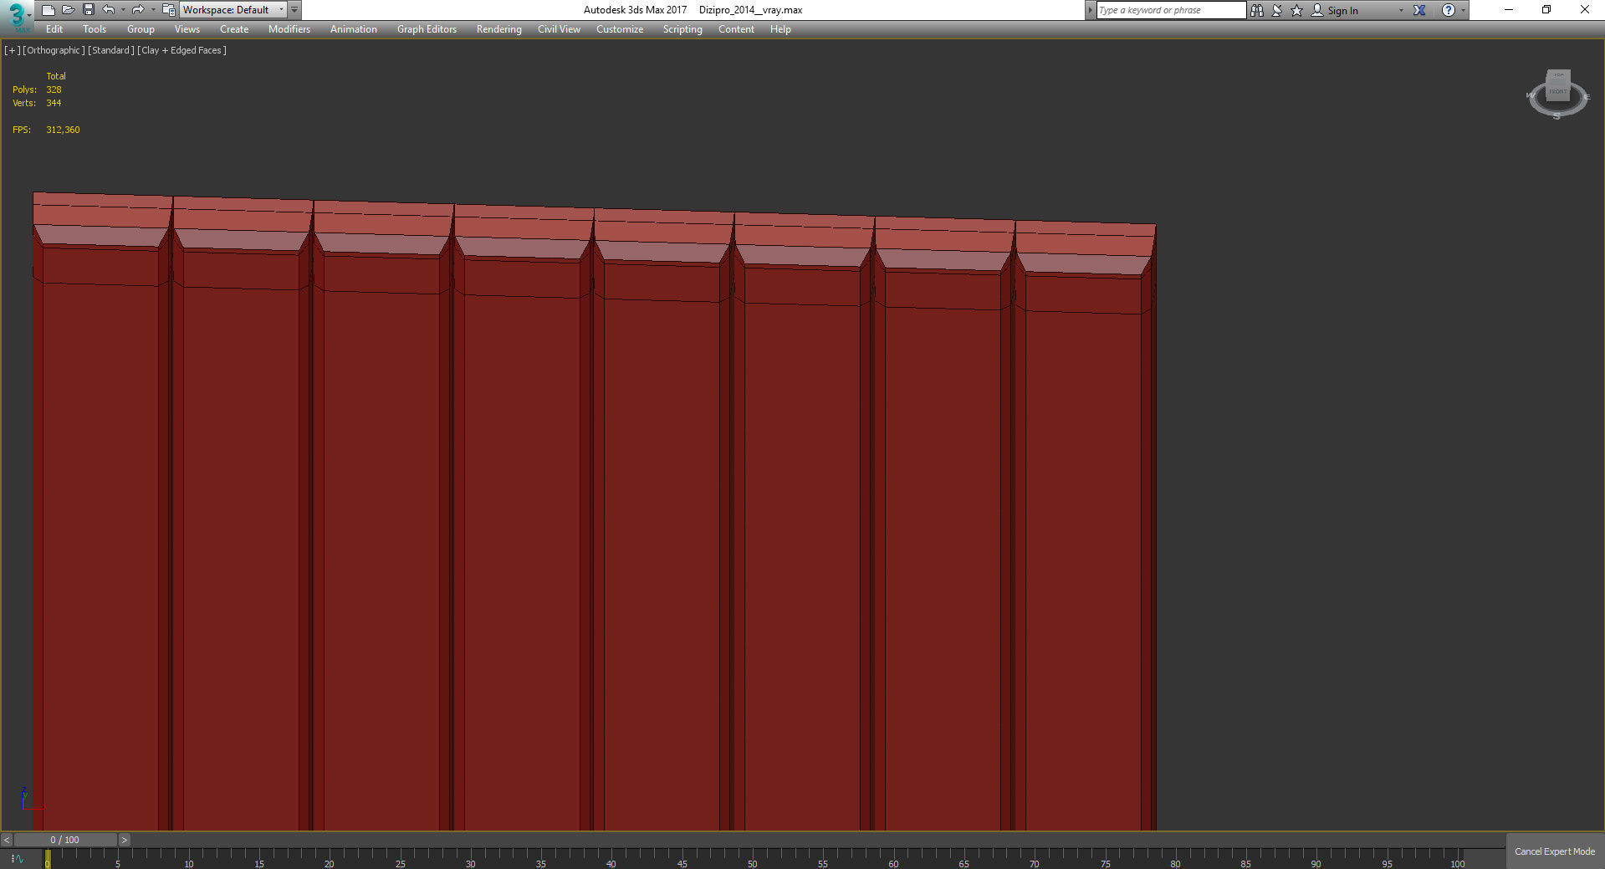1605x869 pixels.
Task: Open the Modifiers menu
Action: click(289, 29)
